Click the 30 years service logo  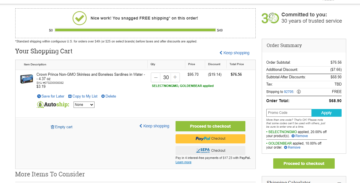[x=270, y=18]
